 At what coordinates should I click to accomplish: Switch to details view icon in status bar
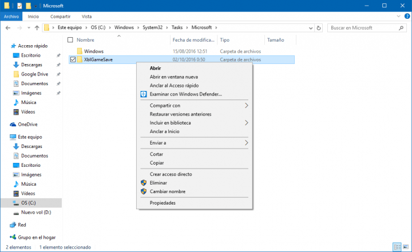[397, 247]
